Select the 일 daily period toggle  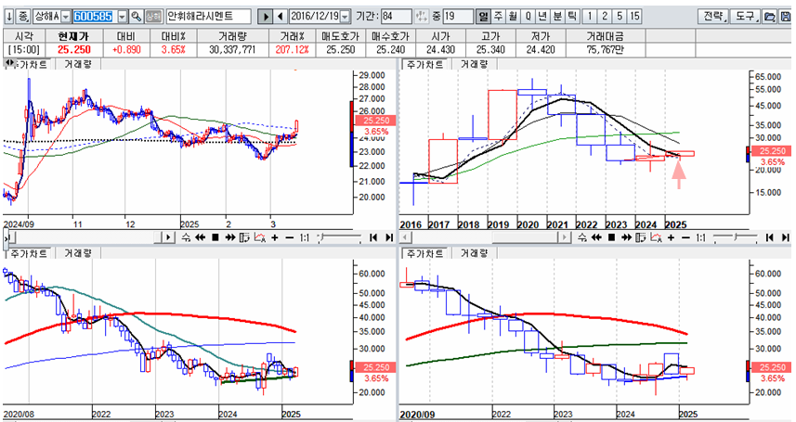point(483,17)
